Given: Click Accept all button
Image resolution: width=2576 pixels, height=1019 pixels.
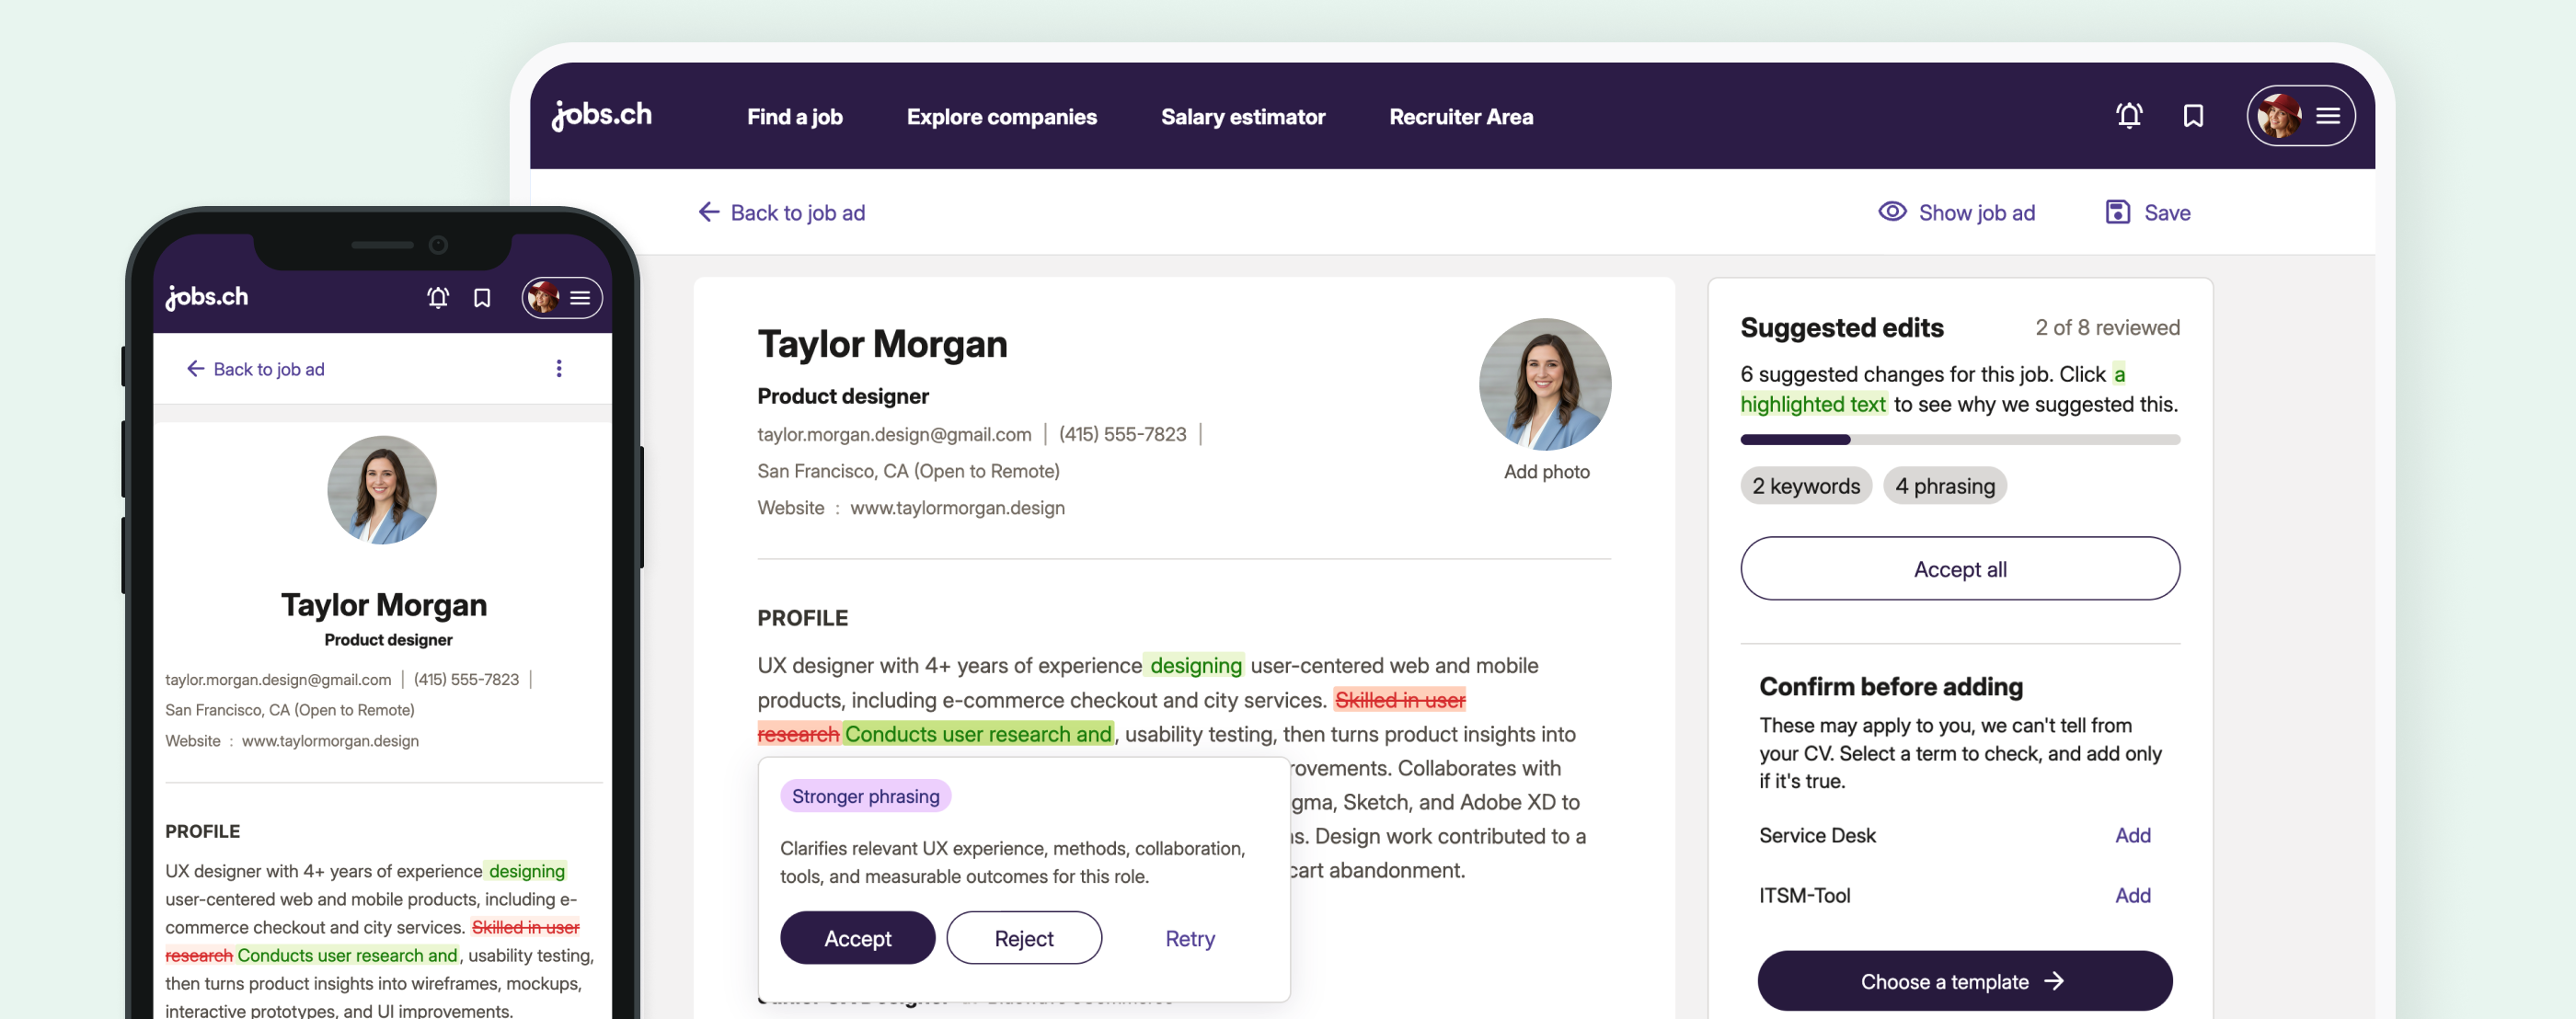Looking at the screenshot, I should 1960,569.
